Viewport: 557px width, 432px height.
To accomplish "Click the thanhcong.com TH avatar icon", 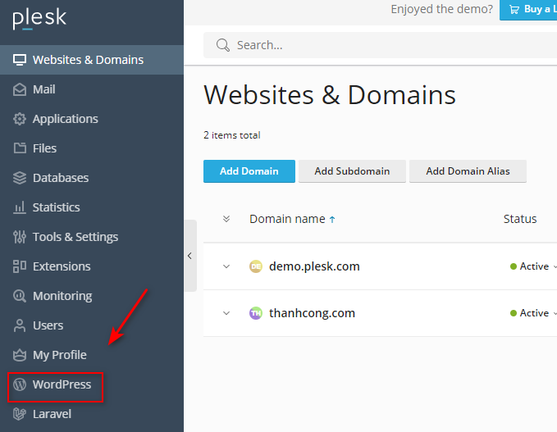I will (x=256, y=313).
